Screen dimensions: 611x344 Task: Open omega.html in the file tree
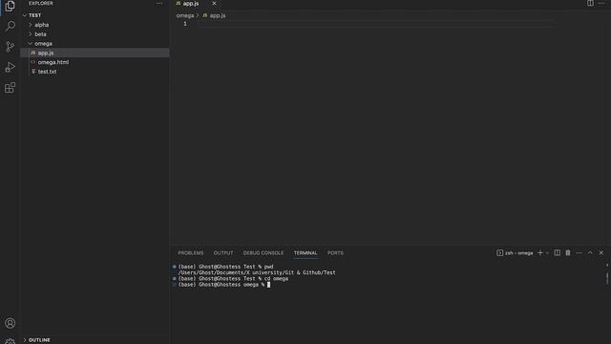95,62
